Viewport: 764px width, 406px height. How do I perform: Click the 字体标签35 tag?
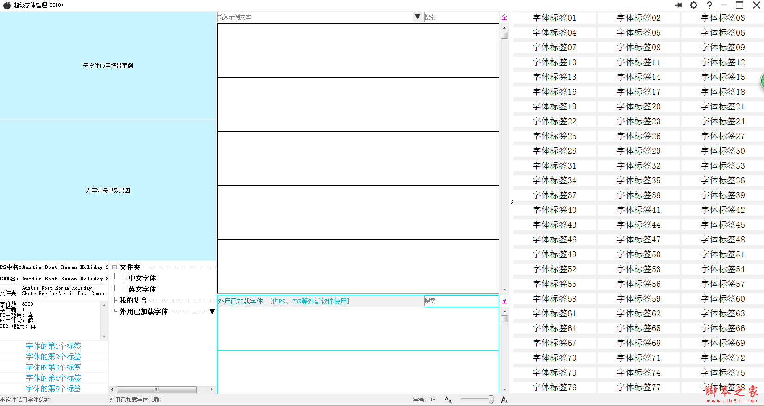(x=639, y=181)
